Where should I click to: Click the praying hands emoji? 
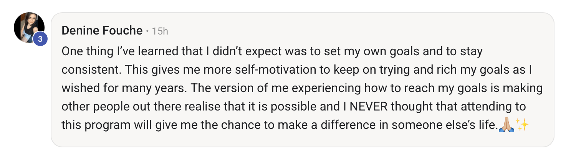tap(506, 124)
